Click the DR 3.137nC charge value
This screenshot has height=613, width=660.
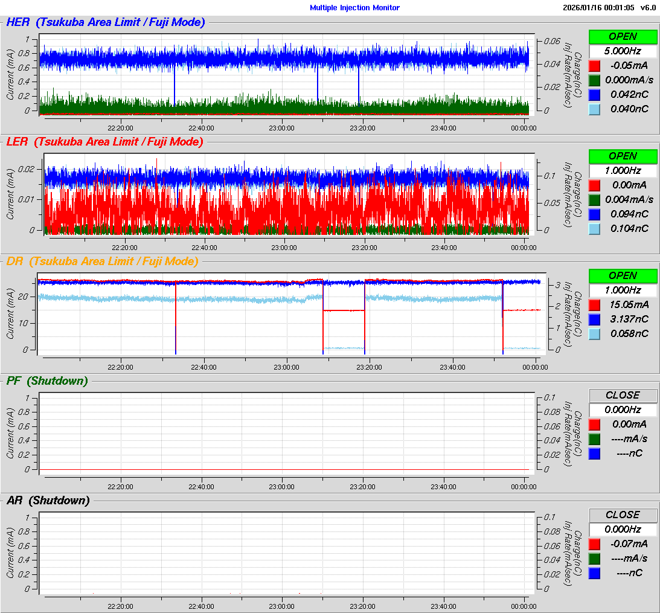629,319
